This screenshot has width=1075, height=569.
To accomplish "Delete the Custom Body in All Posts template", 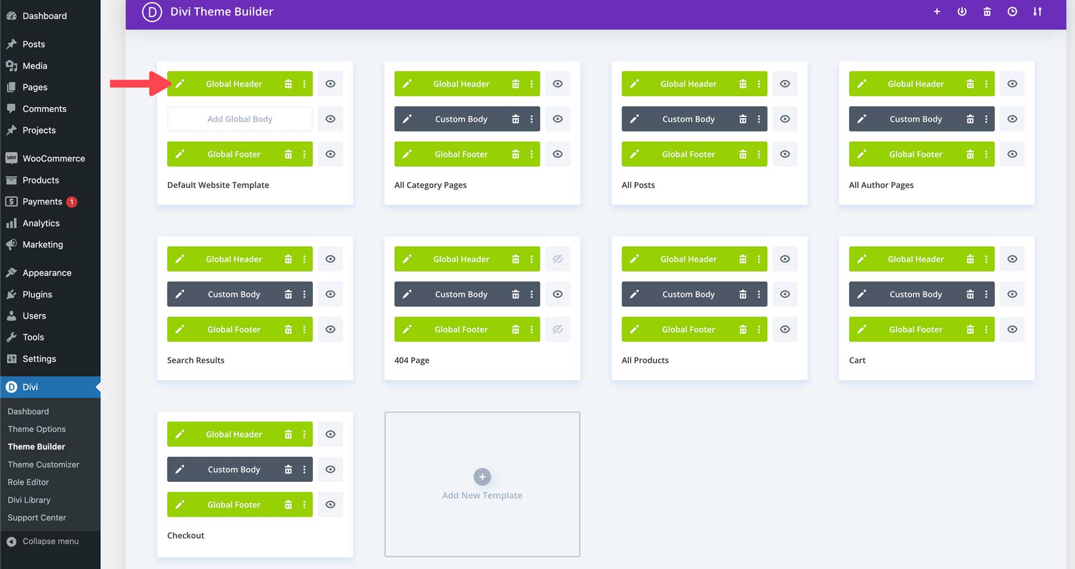I will pos(743,119).
